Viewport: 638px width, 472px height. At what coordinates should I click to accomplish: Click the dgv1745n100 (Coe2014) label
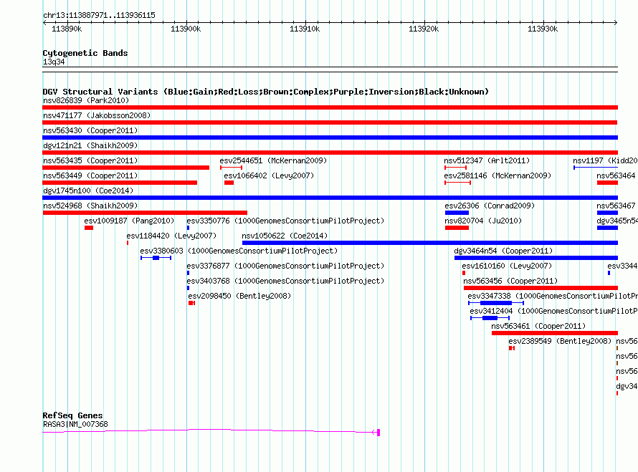(x=88, y=191)
